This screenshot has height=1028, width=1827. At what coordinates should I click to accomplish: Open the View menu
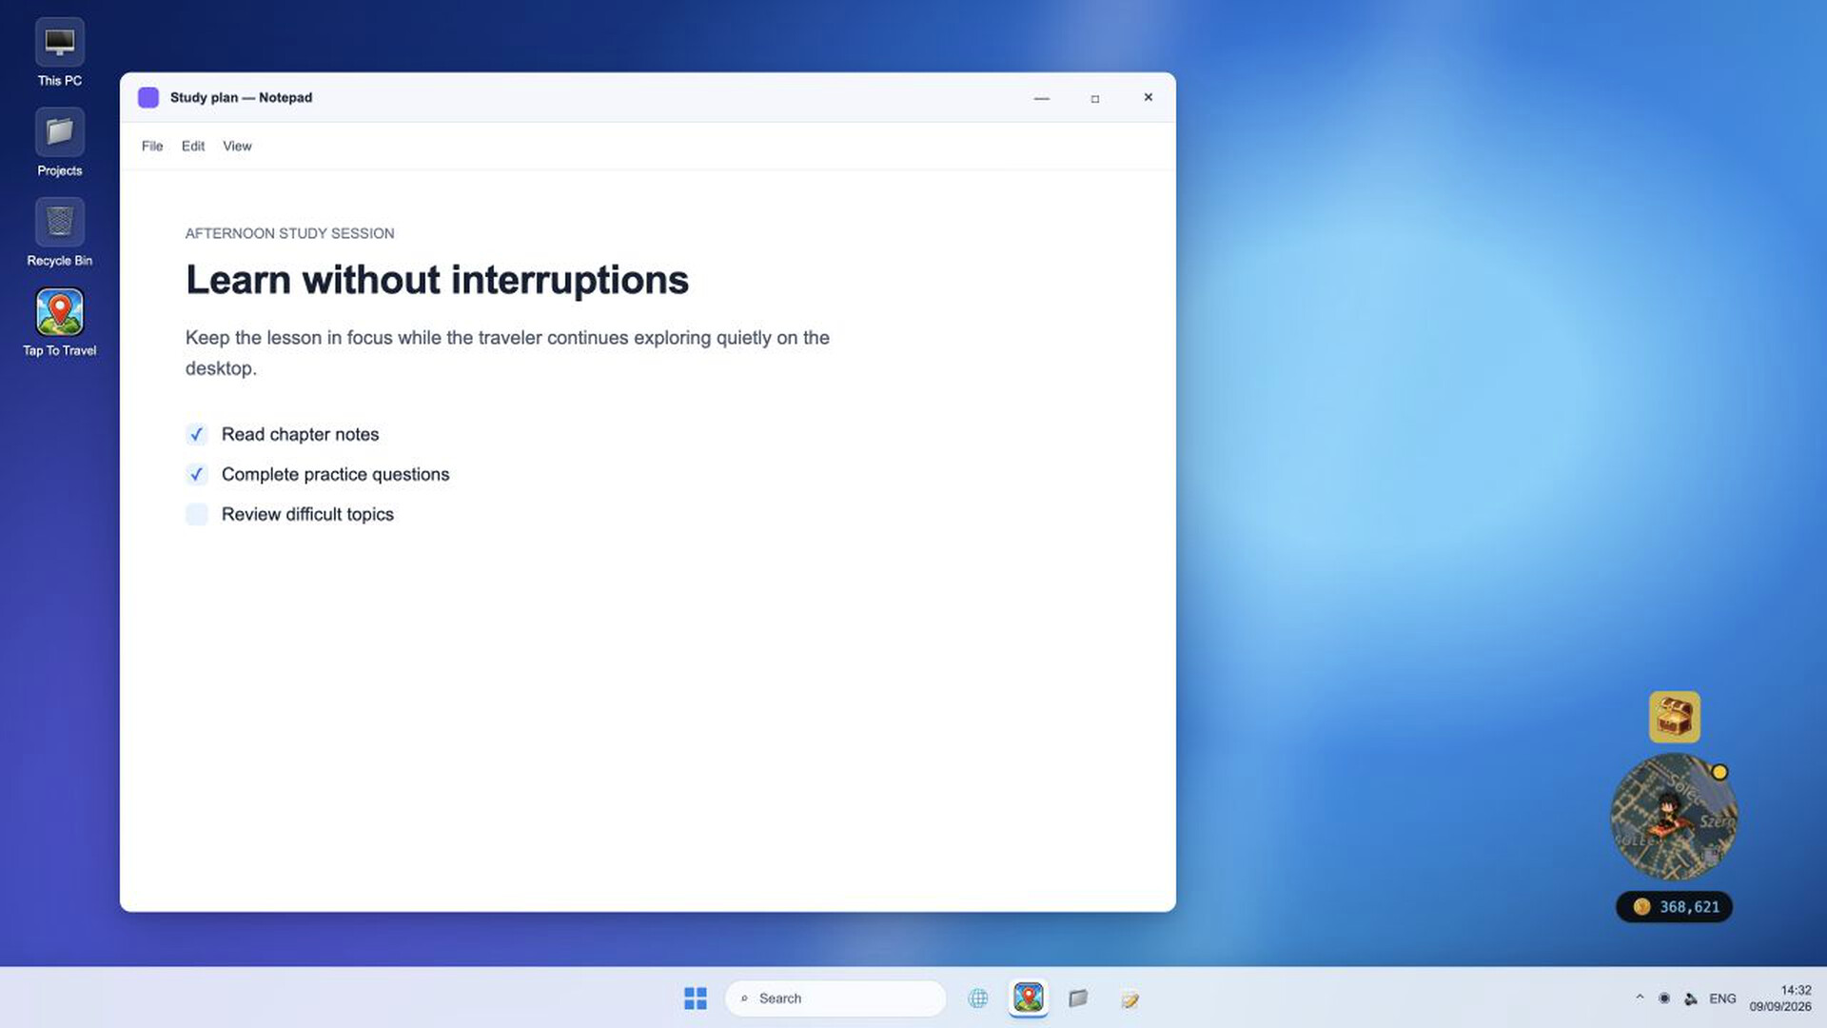click(x=237, y=146)
